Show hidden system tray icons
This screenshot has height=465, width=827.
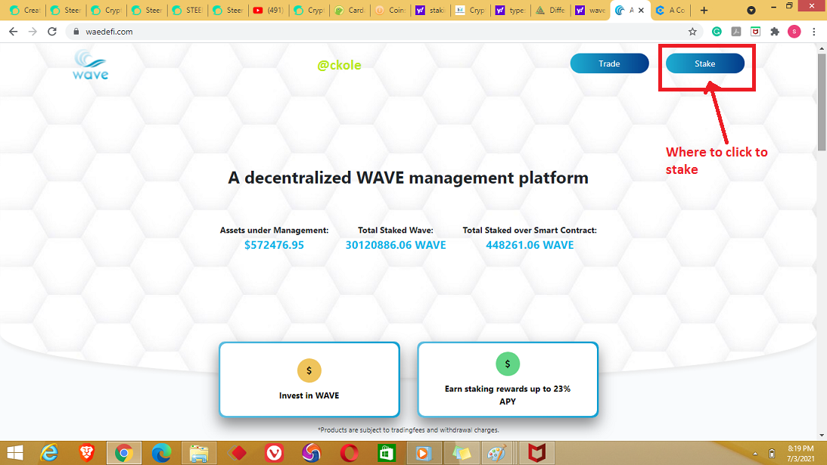coord(755,454)
